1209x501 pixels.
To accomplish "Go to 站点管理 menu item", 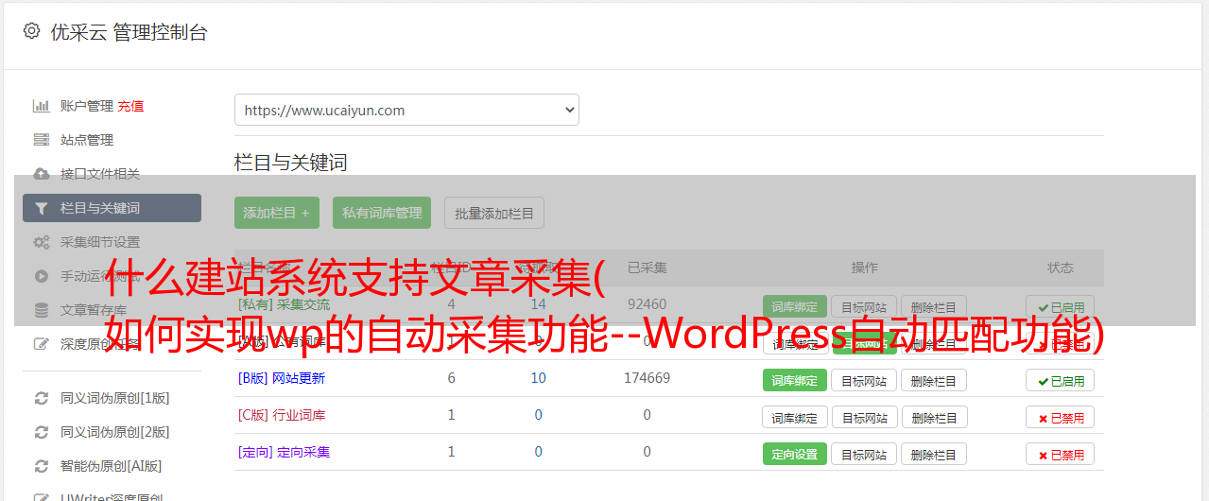I will 87,140.
